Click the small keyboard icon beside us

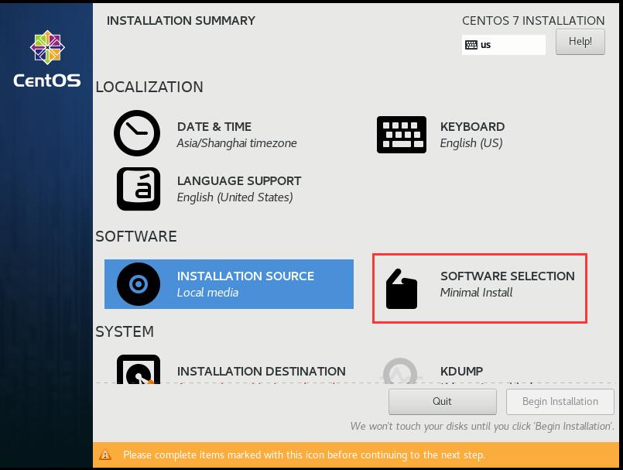[471, 45]
